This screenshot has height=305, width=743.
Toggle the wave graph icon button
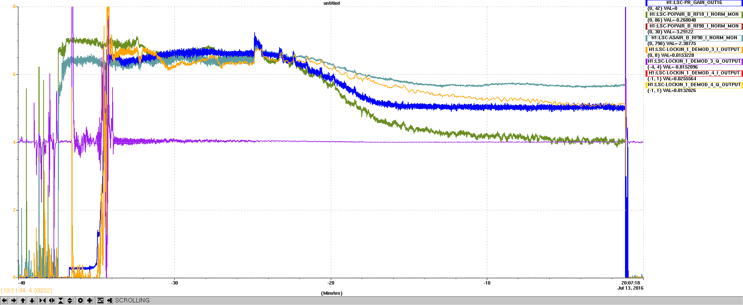[100, 301]
